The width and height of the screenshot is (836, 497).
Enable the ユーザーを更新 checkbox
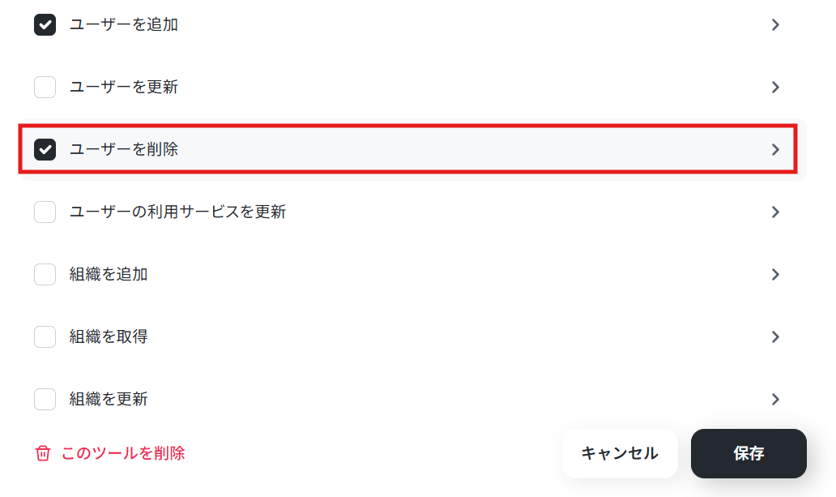point(45,87)
